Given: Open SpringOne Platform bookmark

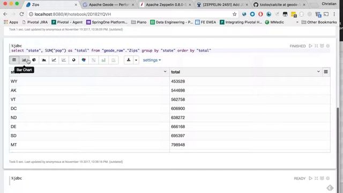Looking at the screenshot, I should (107, 22).
